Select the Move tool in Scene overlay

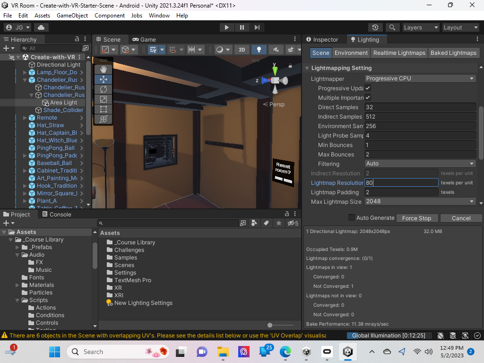[104, 79]
